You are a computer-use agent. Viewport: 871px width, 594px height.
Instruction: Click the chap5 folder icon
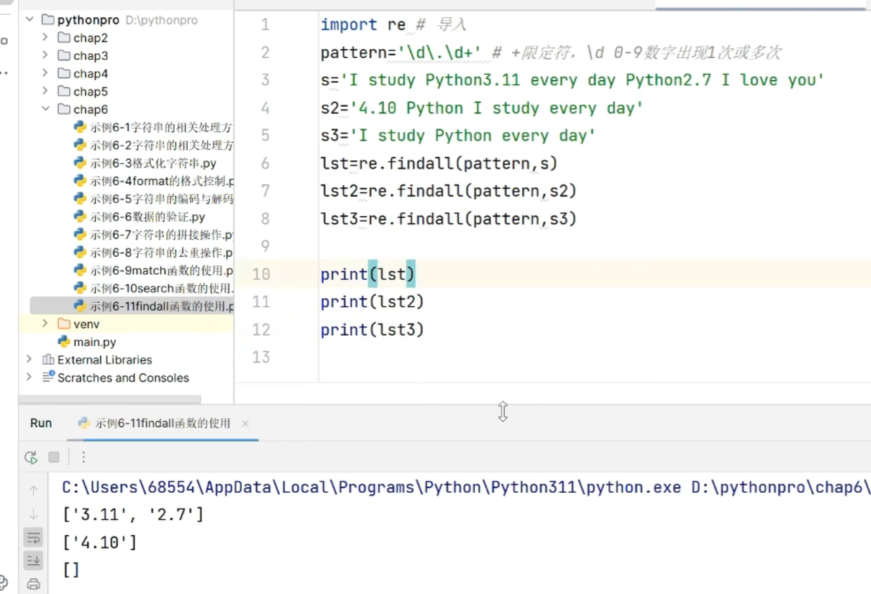(64, 91)
